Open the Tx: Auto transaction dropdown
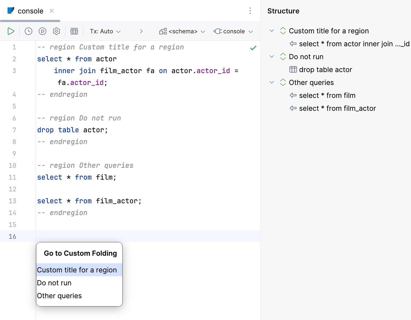Image resolution: width=411 pixels, height=320 pixels. tap(105, 31)
